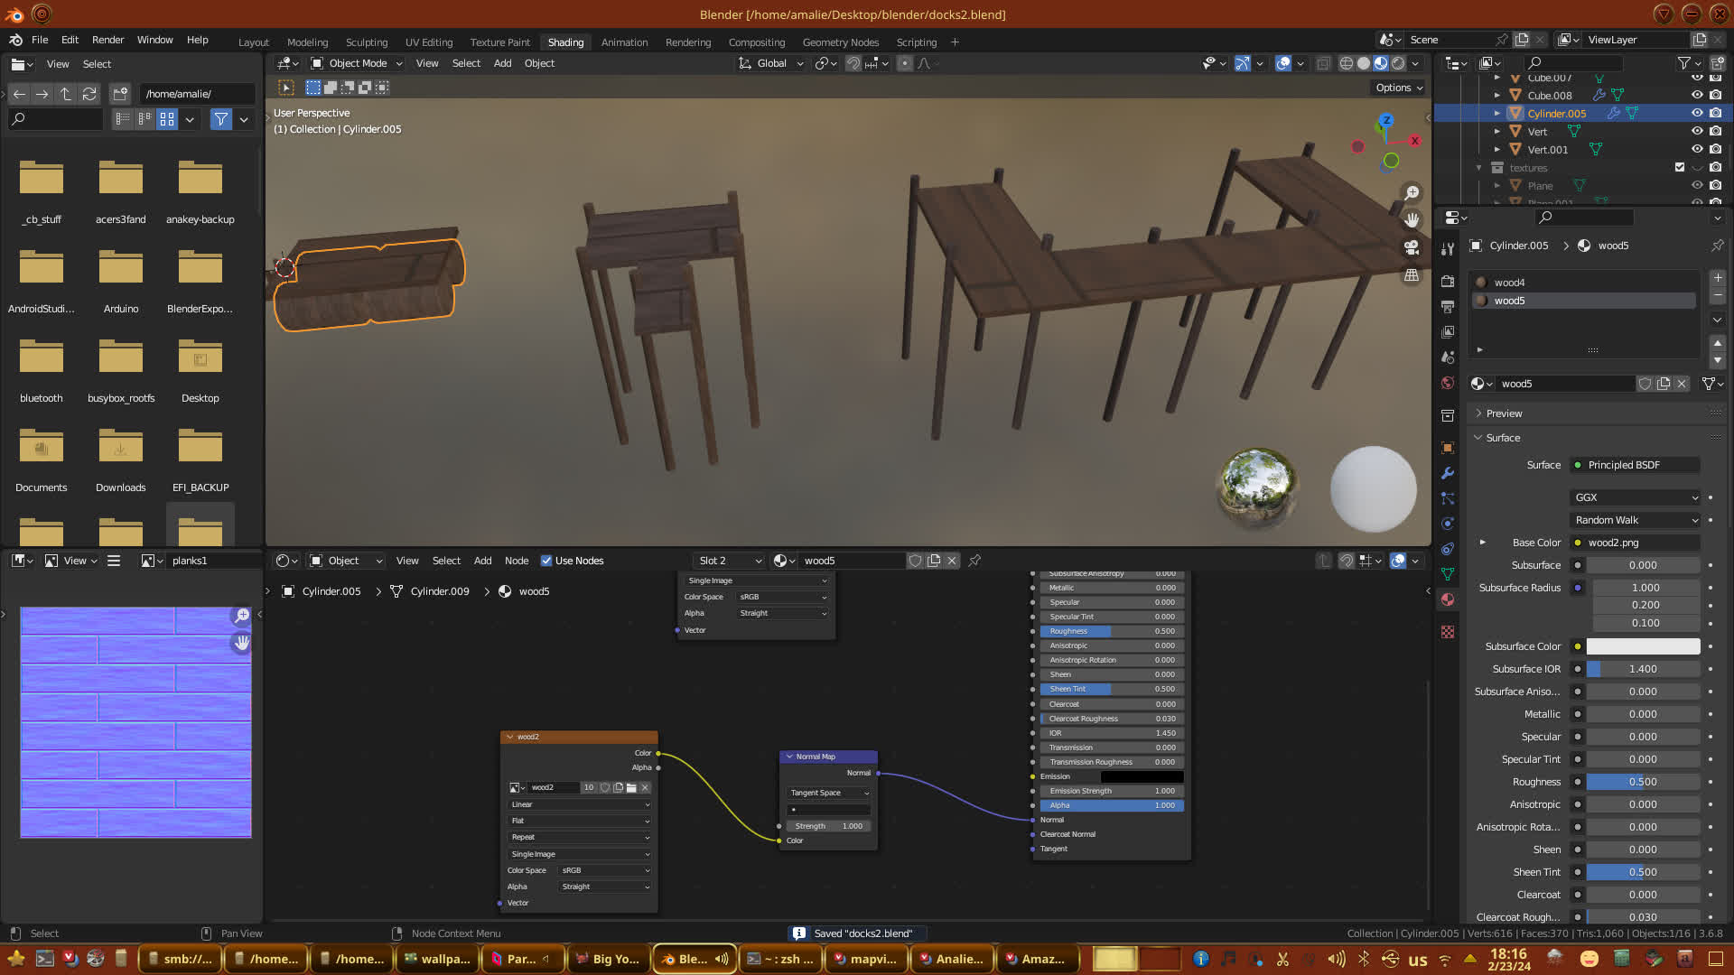
Task: Hide Cylinder.005 with its eye icon
Action: 1697,114
